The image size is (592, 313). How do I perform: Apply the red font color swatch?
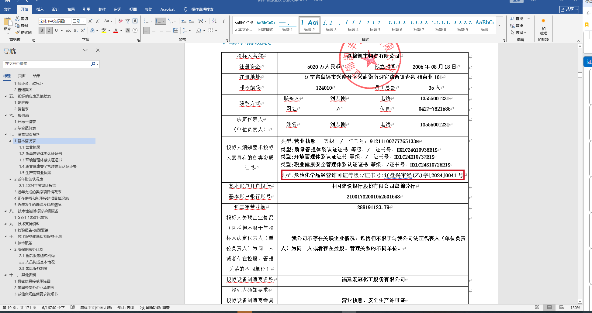tap(116, 30)
